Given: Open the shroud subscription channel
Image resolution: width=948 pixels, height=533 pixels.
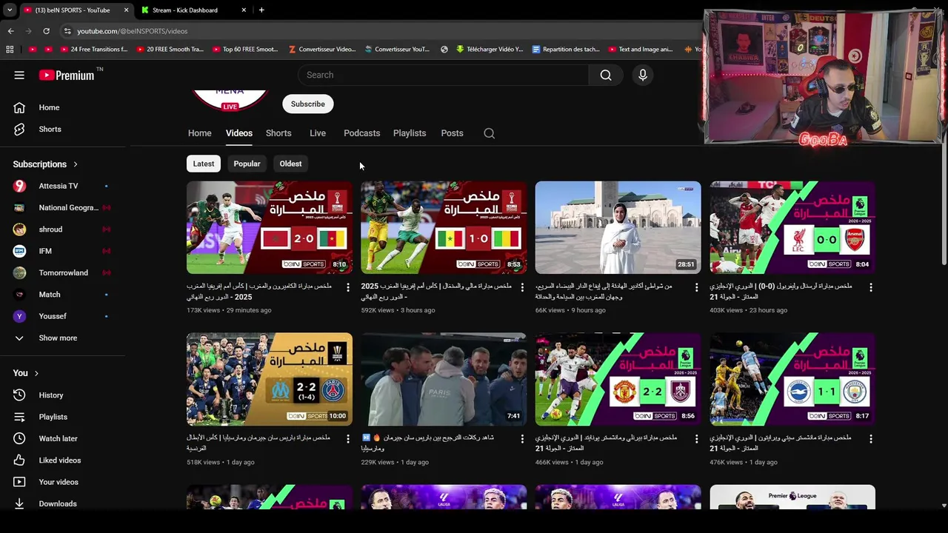Looking at the screenshot, I should pyautogui.click(x=50, y=229).
